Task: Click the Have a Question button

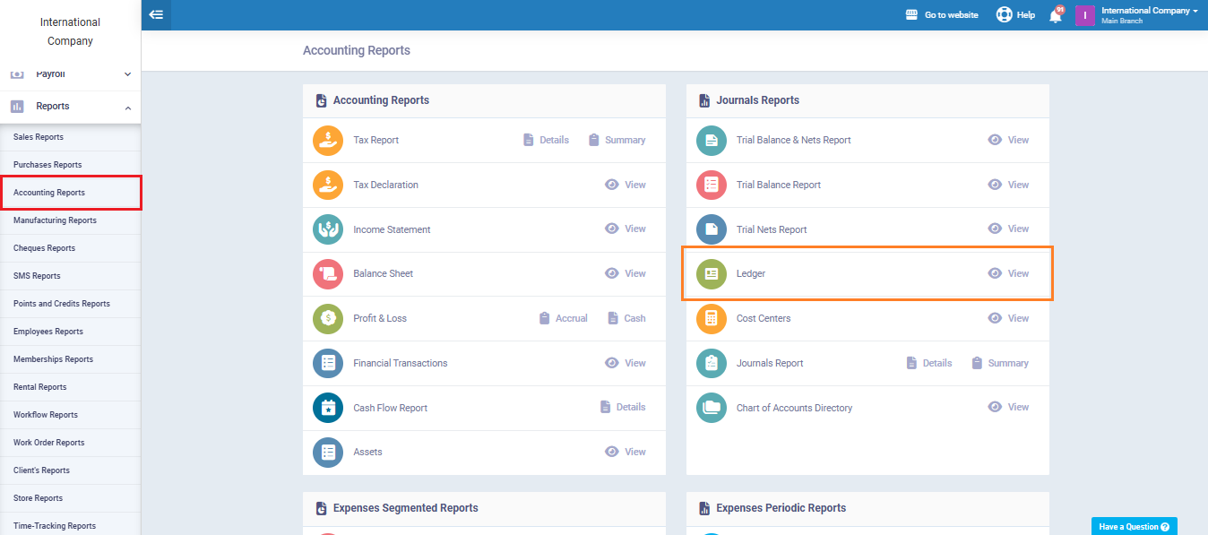Action: click(1134, 527)
